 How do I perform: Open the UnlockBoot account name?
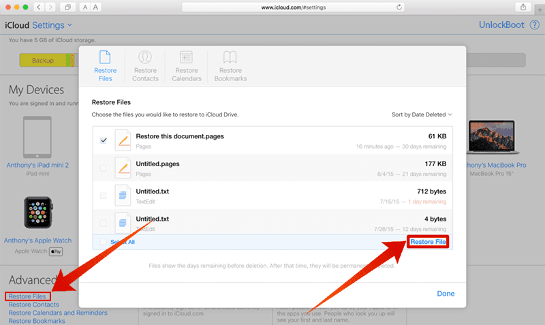pyautogui.click(x=501, y=25)
